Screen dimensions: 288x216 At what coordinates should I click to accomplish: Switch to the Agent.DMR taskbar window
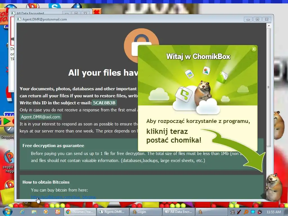(112, 212)
